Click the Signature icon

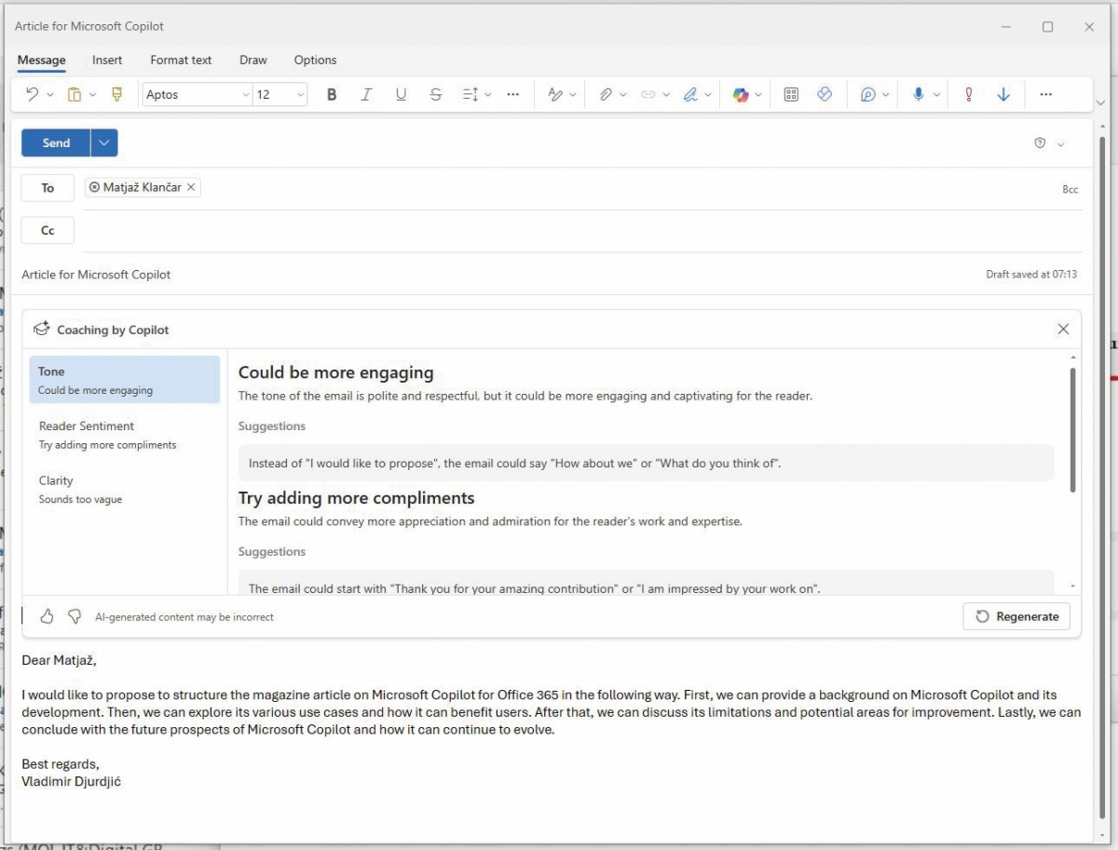pos(690,94)
